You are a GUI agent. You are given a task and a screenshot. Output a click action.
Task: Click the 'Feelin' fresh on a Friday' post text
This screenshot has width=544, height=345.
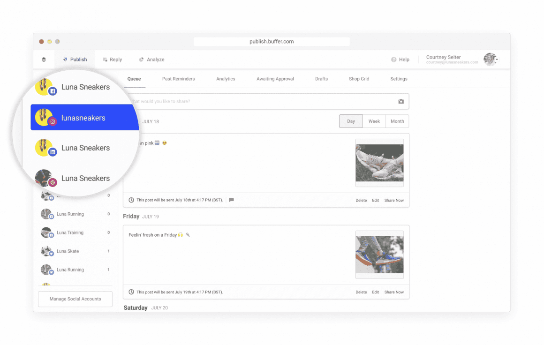point(153,235)
